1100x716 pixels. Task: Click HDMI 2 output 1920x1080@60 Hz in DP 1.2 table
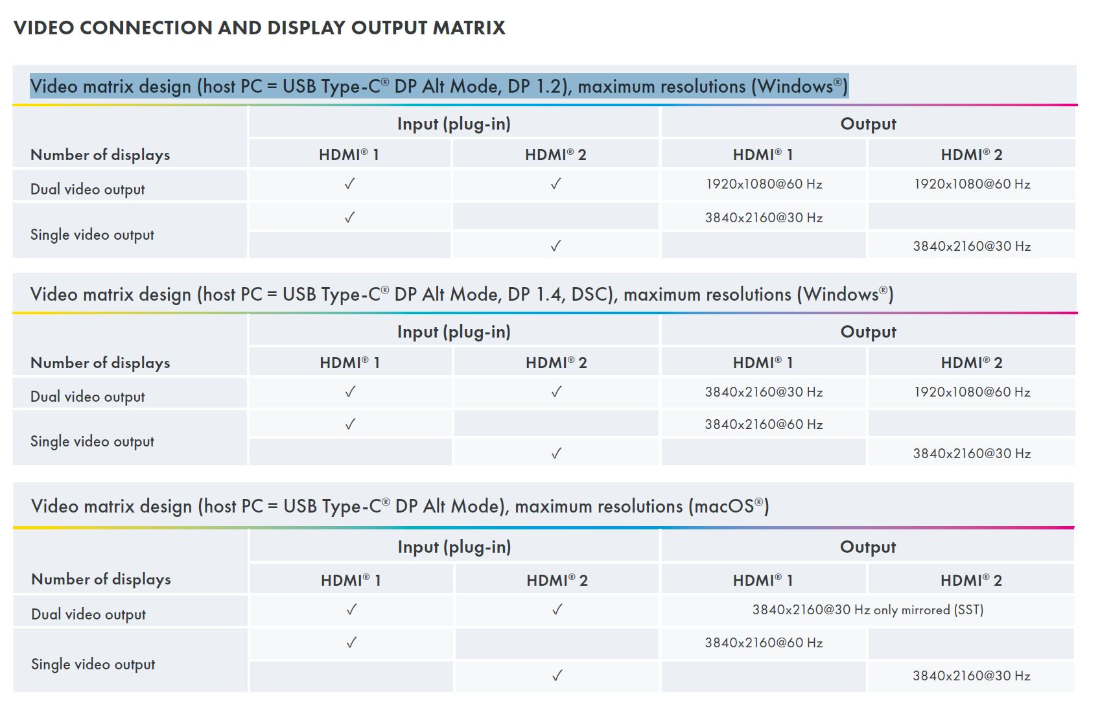972,184
